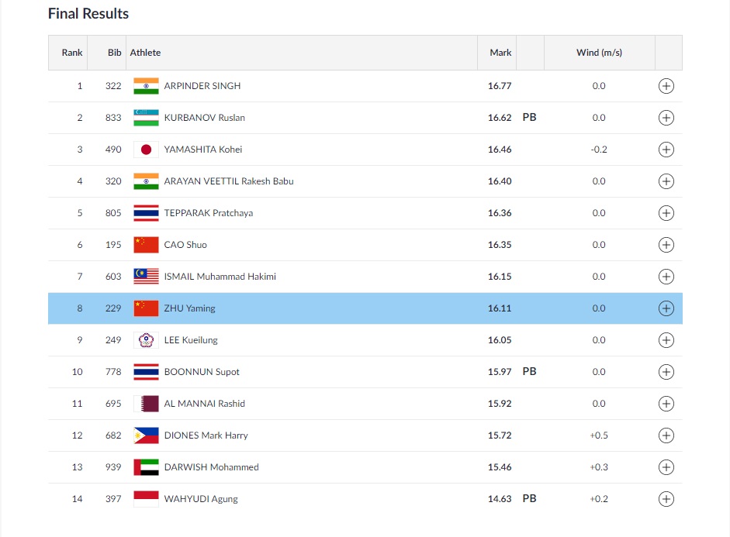
Task: Click the UAE flag beside DARWISH Mohammed
Action: tap(146, 467)
